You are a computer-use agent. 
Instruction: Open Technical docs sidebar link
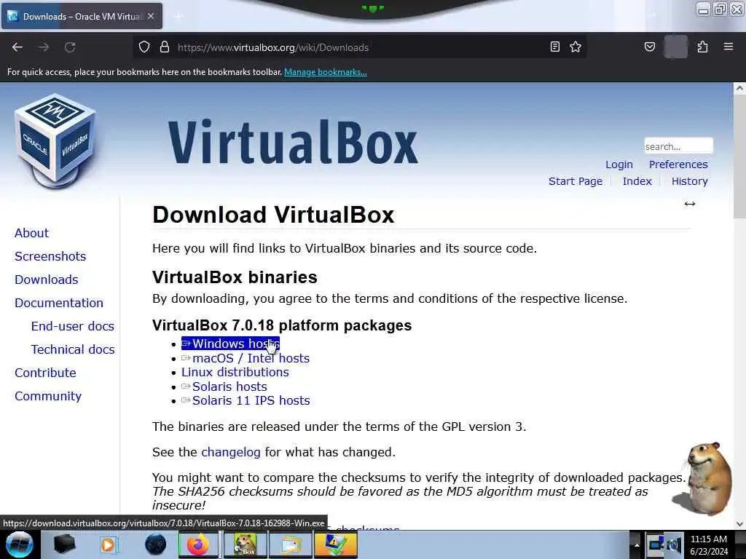tap(73, 349)
